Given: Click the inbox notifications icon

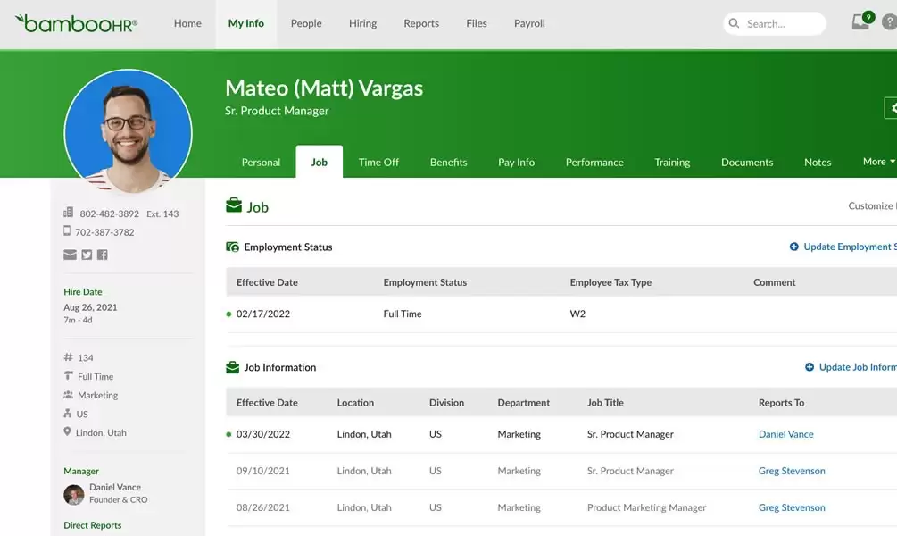Looking at the screenshot, I should coord(861,23).
